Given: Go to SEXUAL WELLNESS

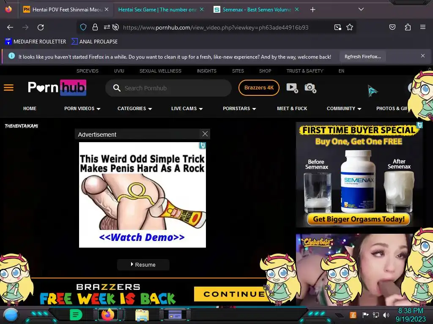Looking at the screenshot, I should (x=160, y=71).
